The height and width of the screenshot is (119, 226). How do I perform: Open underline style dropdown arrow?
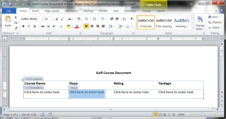(38, 26)
